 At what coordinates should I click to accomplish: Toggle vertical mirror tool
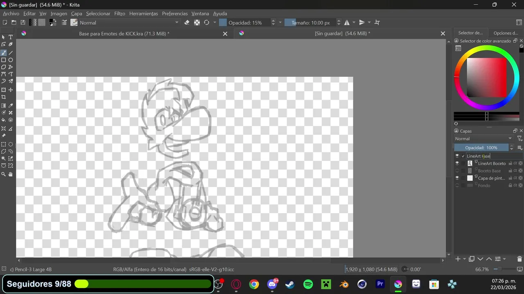tap(361, 22)
